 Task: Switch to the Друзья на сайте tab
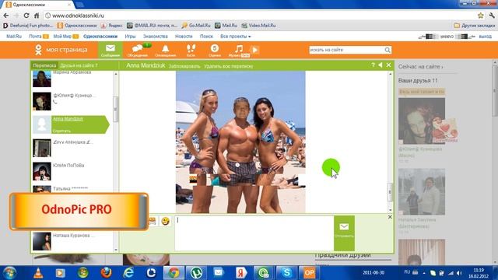point(79,65)
